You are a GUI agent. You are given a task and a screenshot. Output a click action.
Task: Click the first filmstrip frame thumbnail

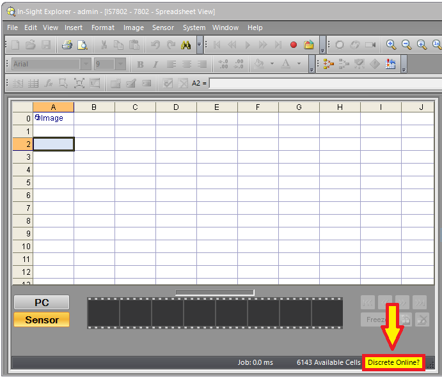pos(104,313)
